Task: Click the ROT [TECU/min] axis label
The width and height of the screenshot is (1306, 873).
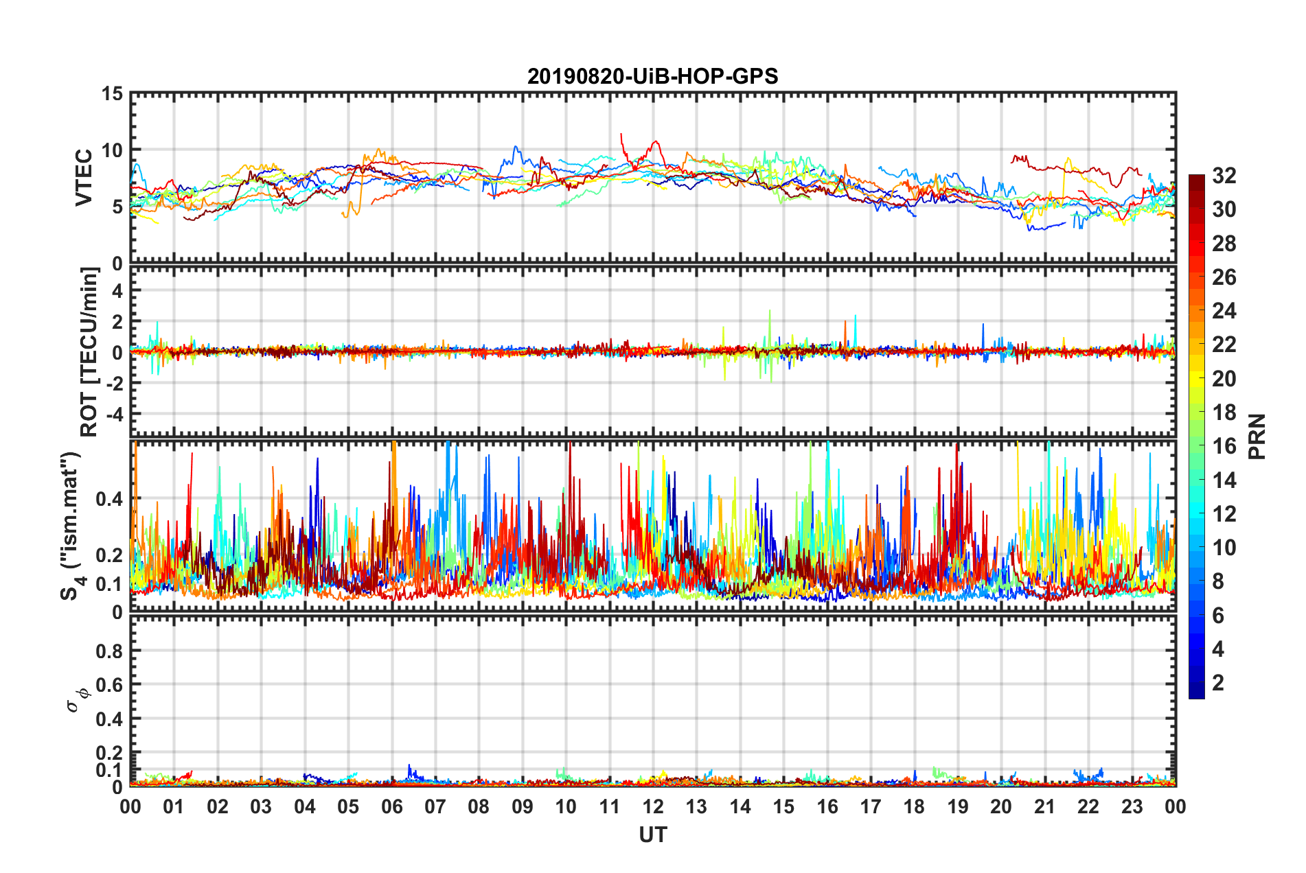Action: (89, 352)
